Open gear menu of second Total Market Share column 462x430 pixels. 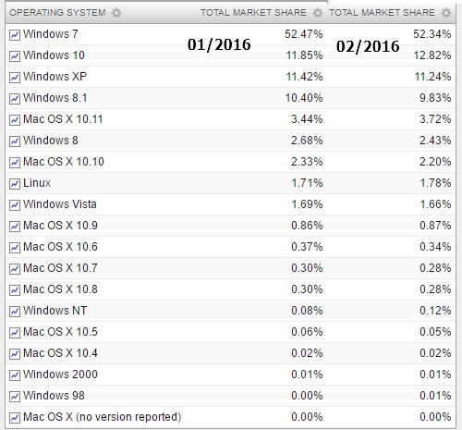[x=446, y=13]
